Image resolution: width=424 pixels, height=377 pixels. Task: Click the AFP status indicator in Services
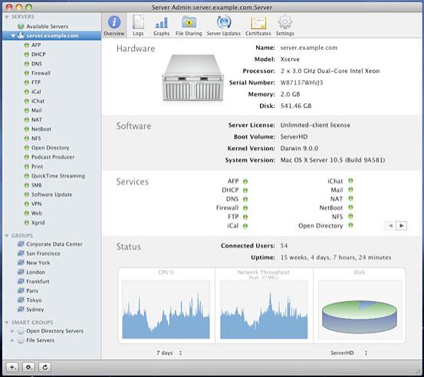coord(245,182)
